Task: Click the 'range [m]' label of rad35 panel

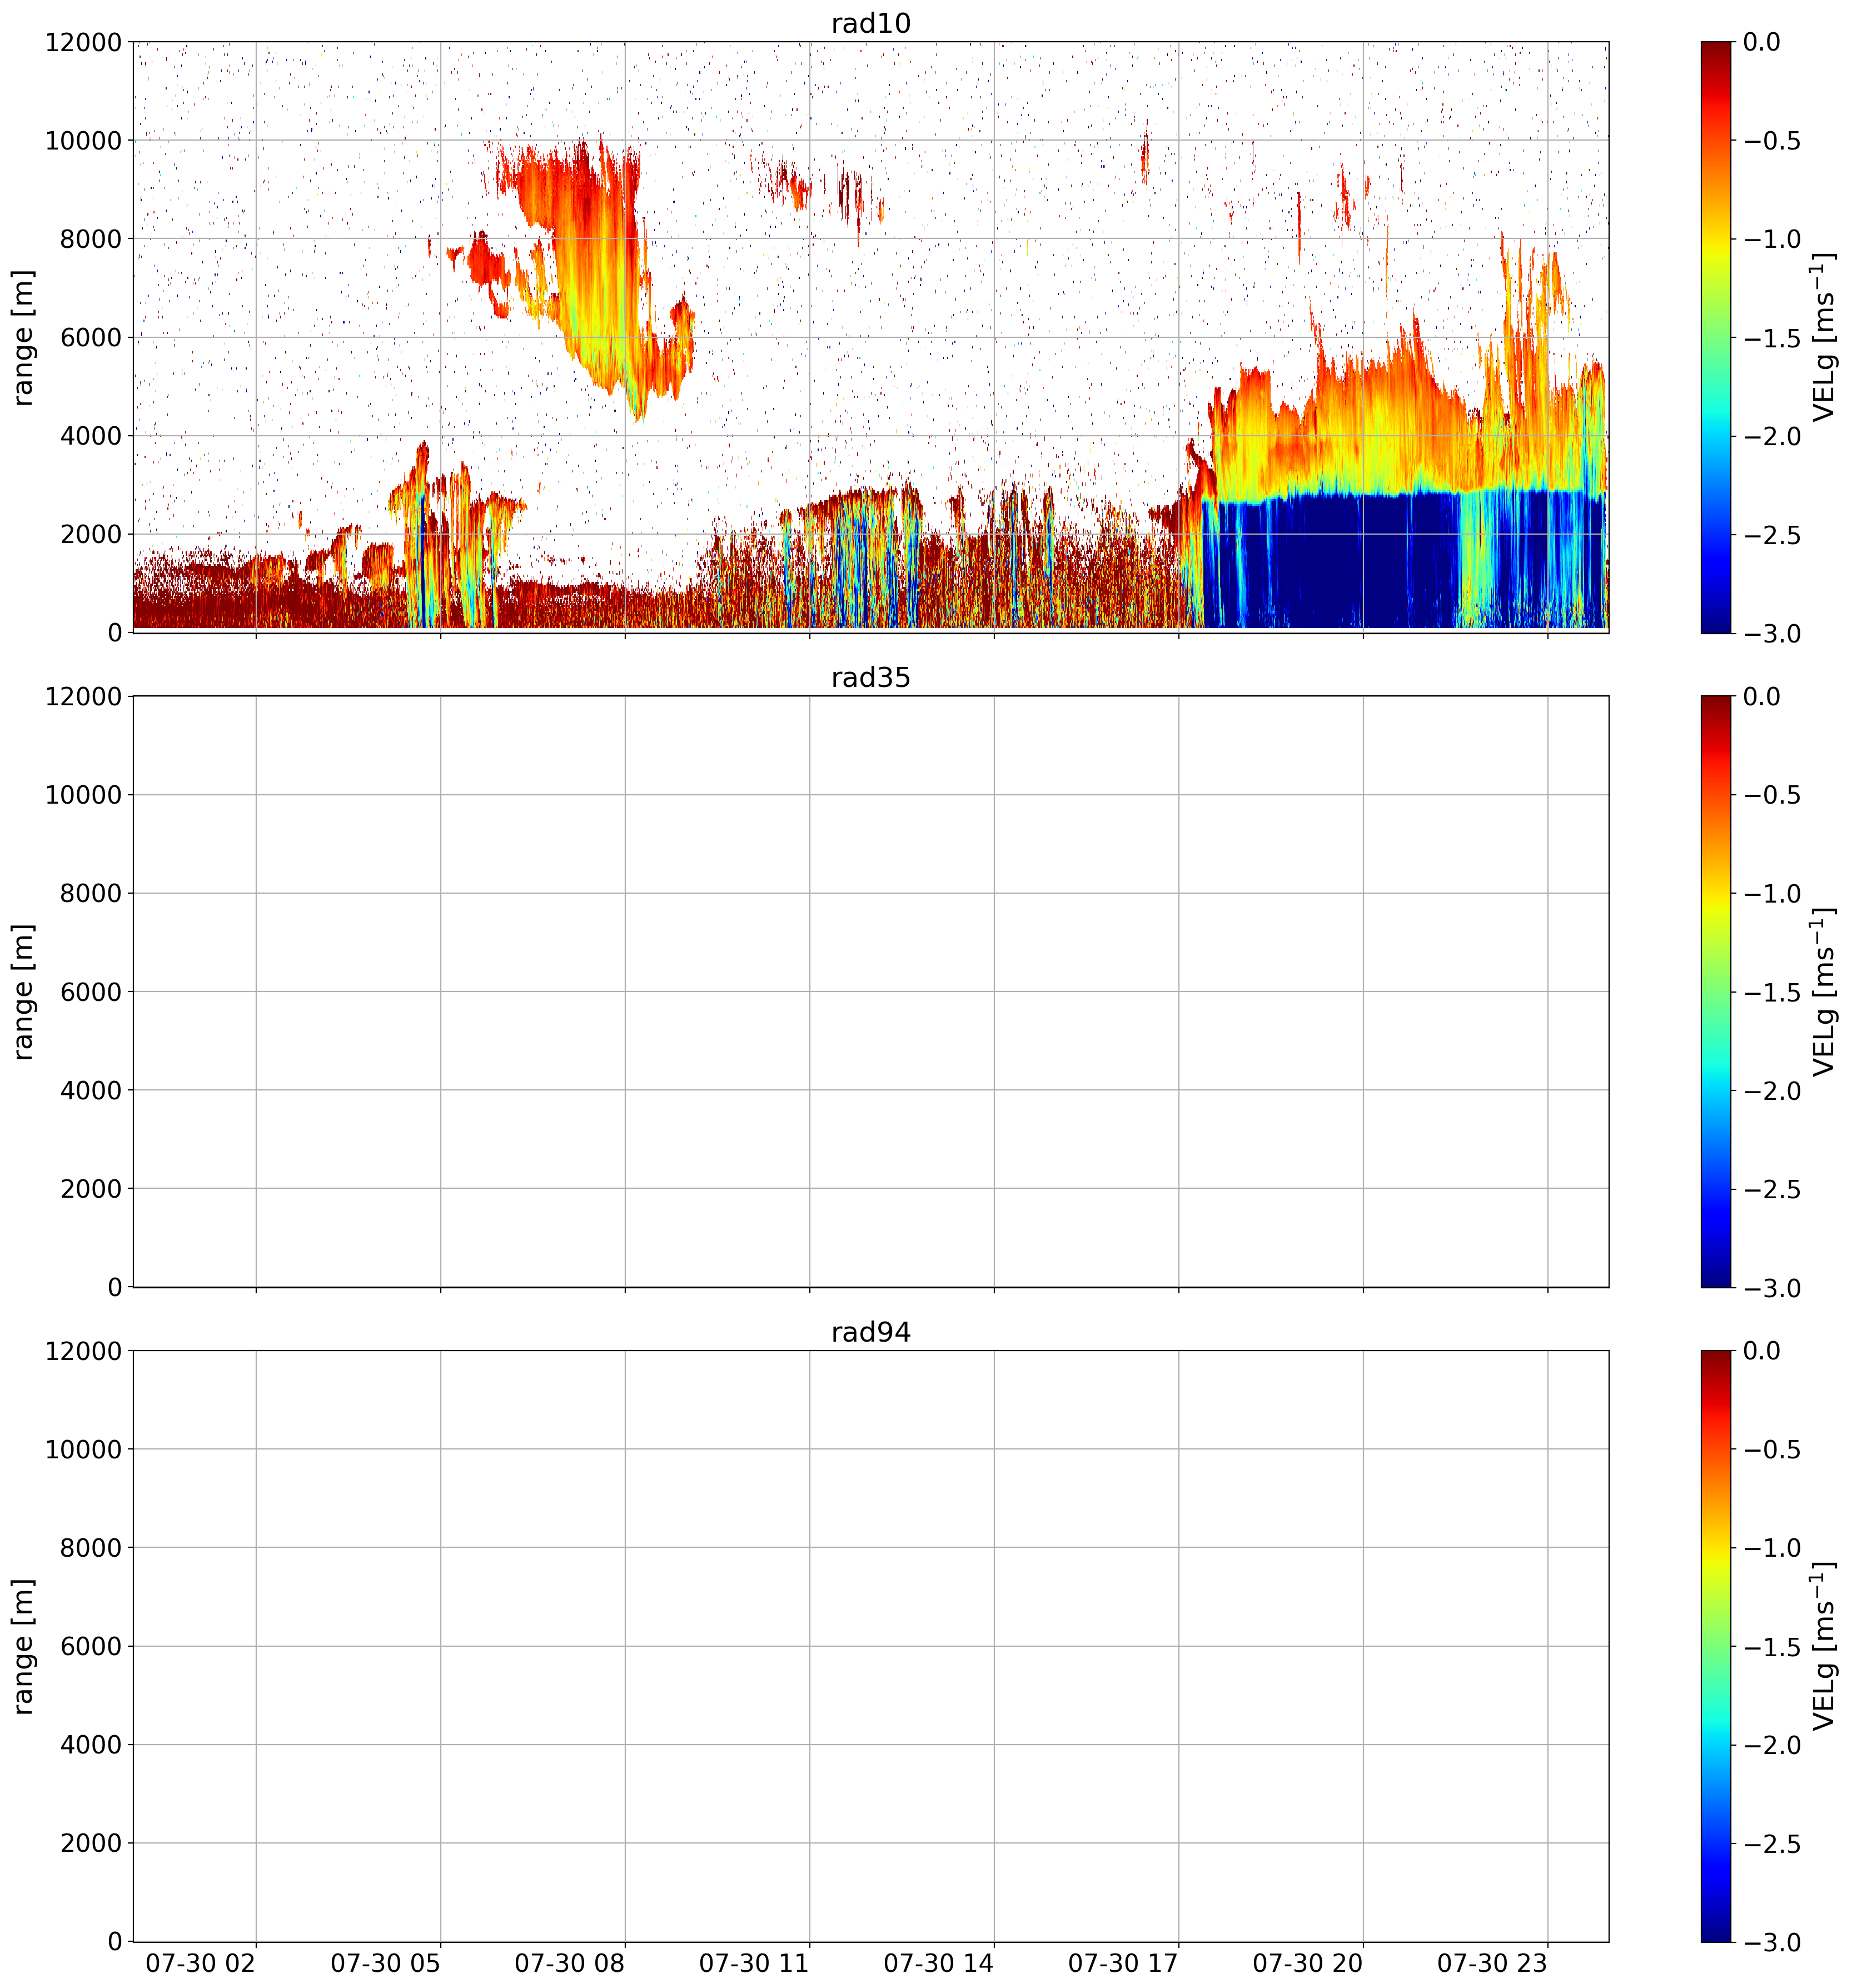Action: [23, 991]
